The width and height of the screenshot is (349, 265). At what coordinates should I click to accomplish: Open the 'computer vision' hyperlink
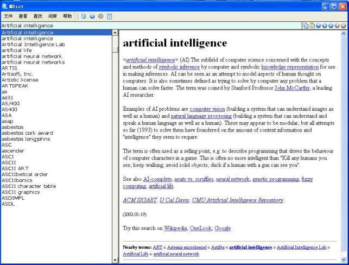(x=207, y=109)
